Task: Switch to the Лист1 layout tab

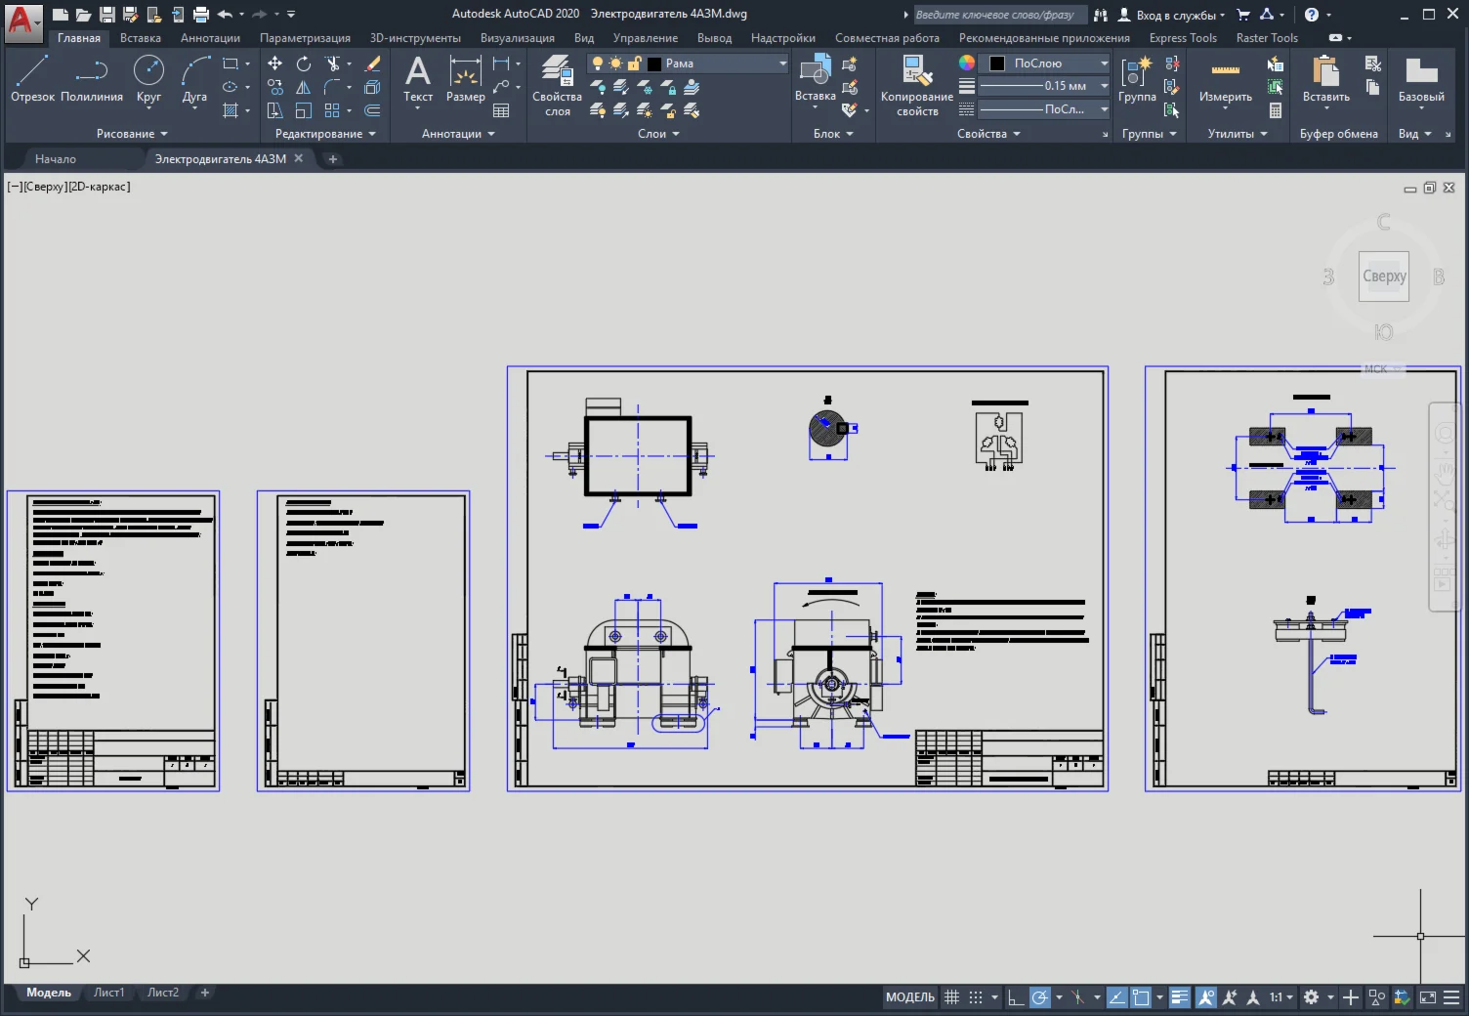Action: click(x=108, y=993)
